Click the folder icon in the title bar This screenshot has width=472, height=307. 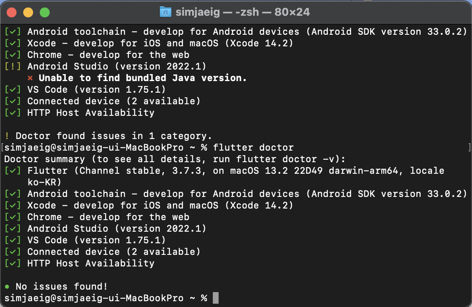pyautogui.click(x=165, y=12)
